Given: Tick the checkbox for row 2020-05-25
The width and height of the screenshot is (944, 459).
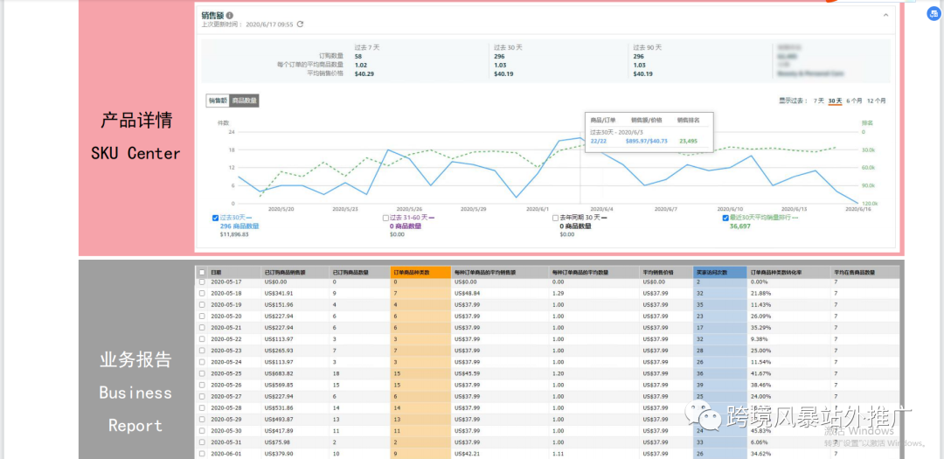Looking at the screenshot, I should 202,372.
